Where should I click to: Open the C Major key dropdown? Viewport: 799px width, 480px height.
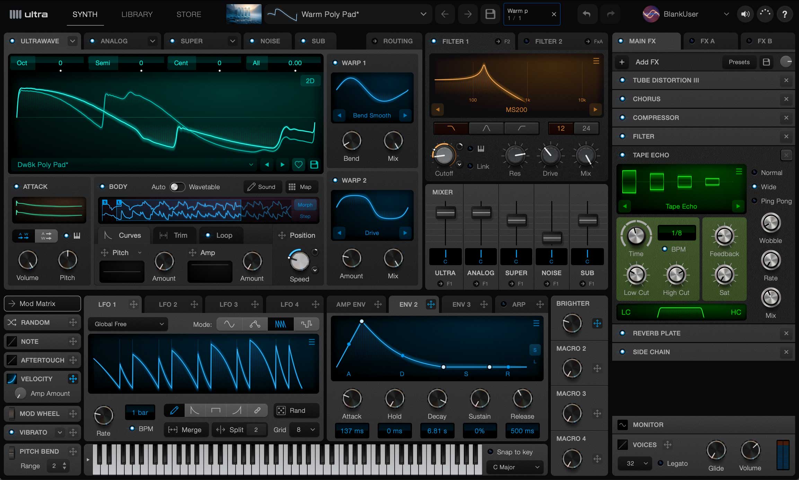coord(514,467)
